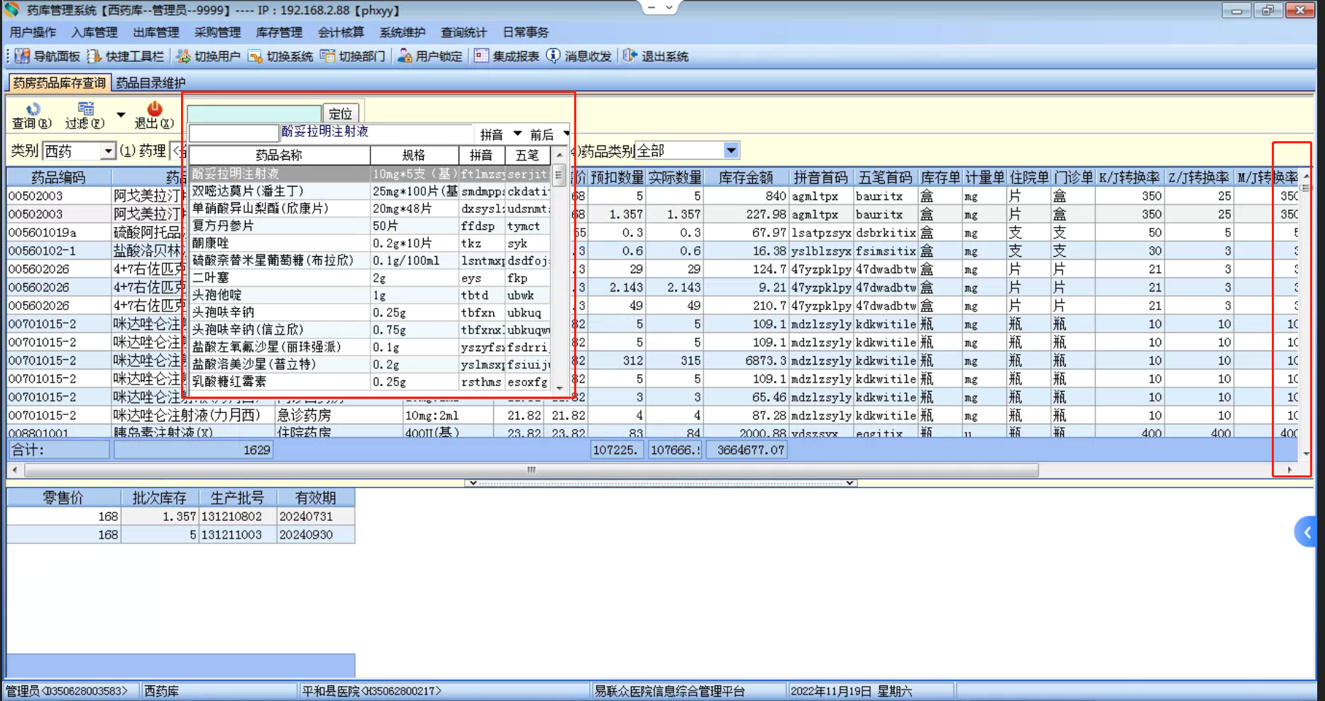Select the 药房药品库存查询 tab
Screen dimensions: 1325x701
[60, 83]
